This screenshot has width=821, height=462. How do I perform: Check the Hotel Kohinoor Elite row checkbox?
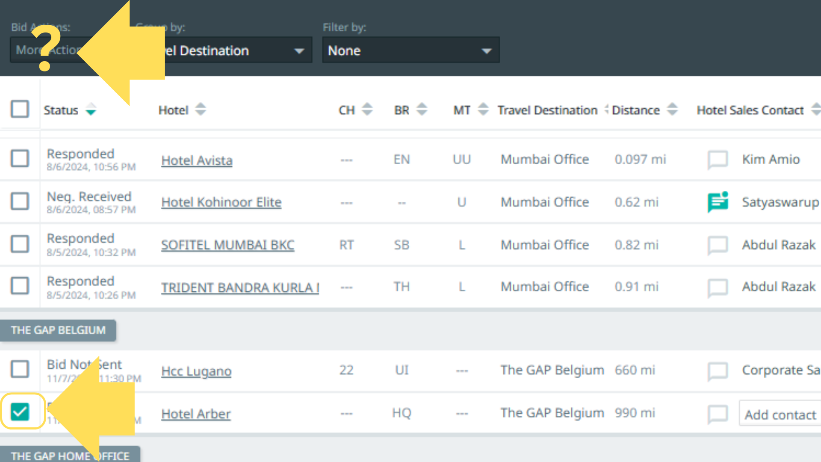(20, 201)
